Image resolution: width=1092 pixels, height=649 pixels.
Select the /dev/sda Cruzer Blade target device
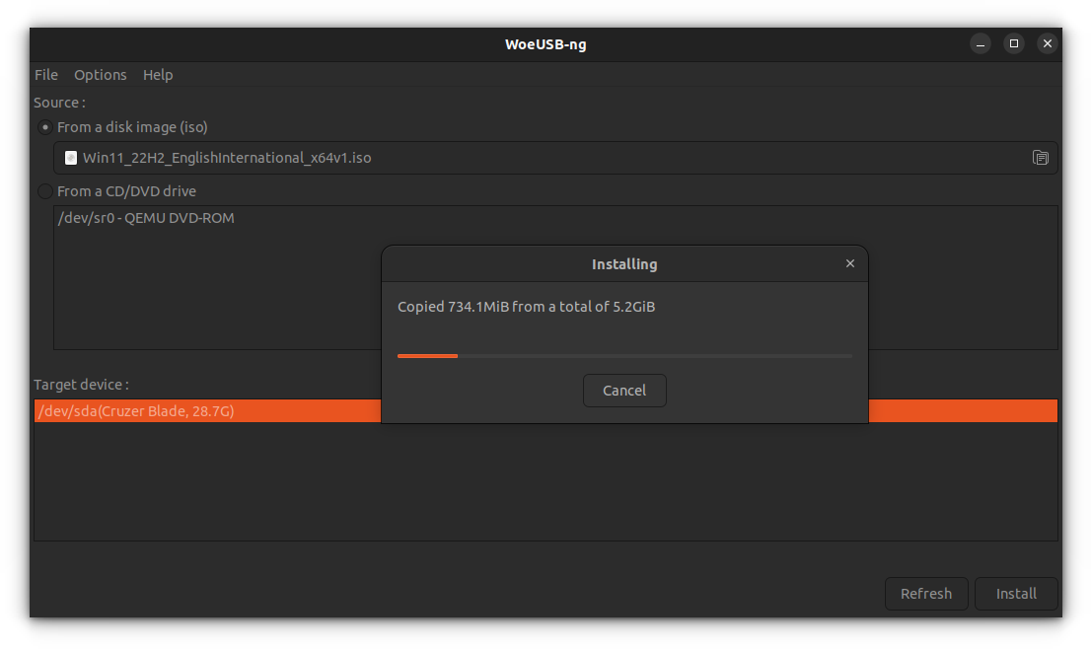pyautogui.click(x=197, y=410)
